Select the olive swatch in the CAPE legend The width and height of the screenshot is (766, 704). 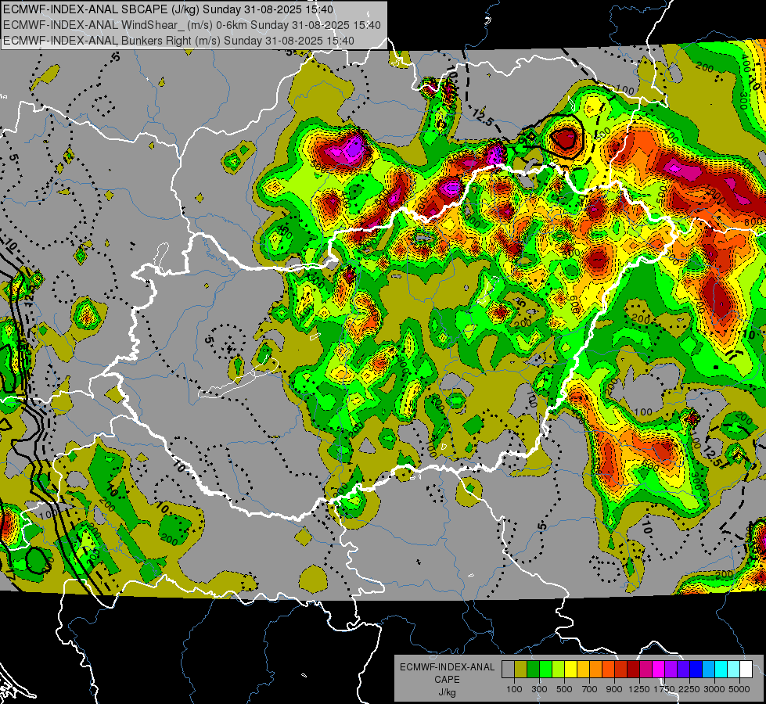click(x=520, y=670)
